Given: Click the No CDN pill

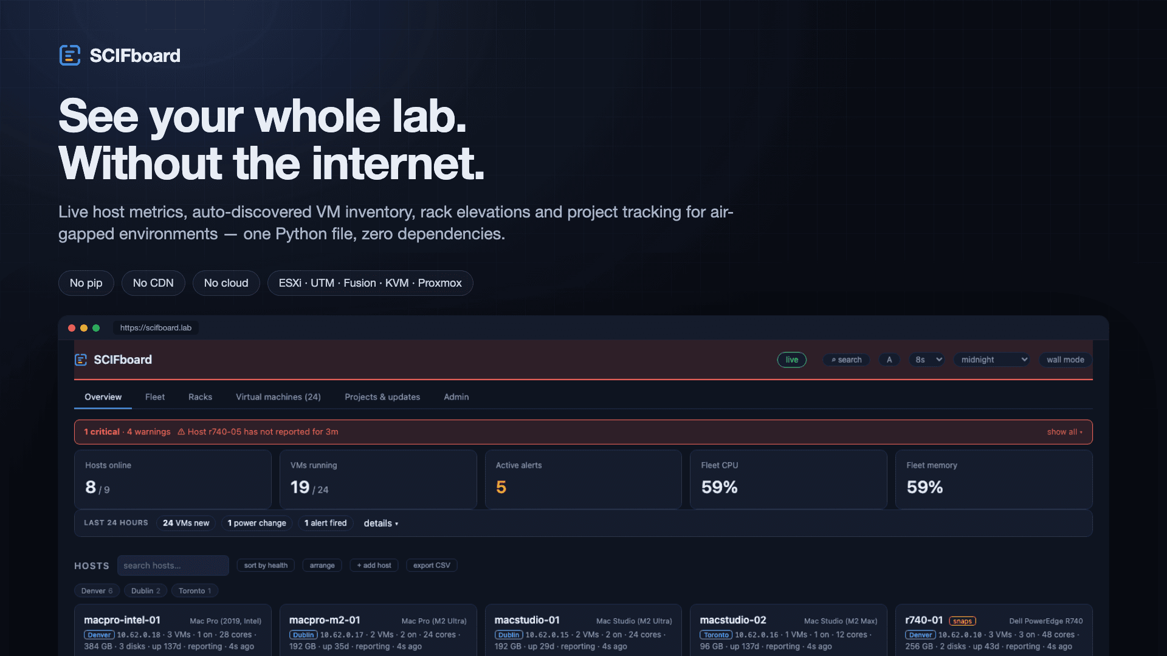Looking at the screenshot, I should (153, 283).
